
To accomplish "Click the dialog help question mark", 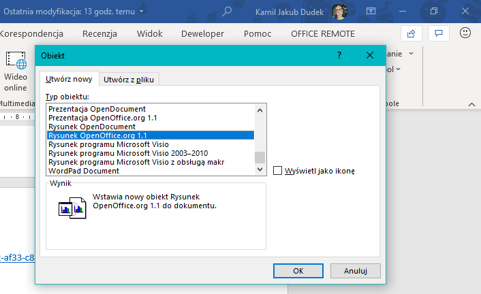I will point(339,56).
